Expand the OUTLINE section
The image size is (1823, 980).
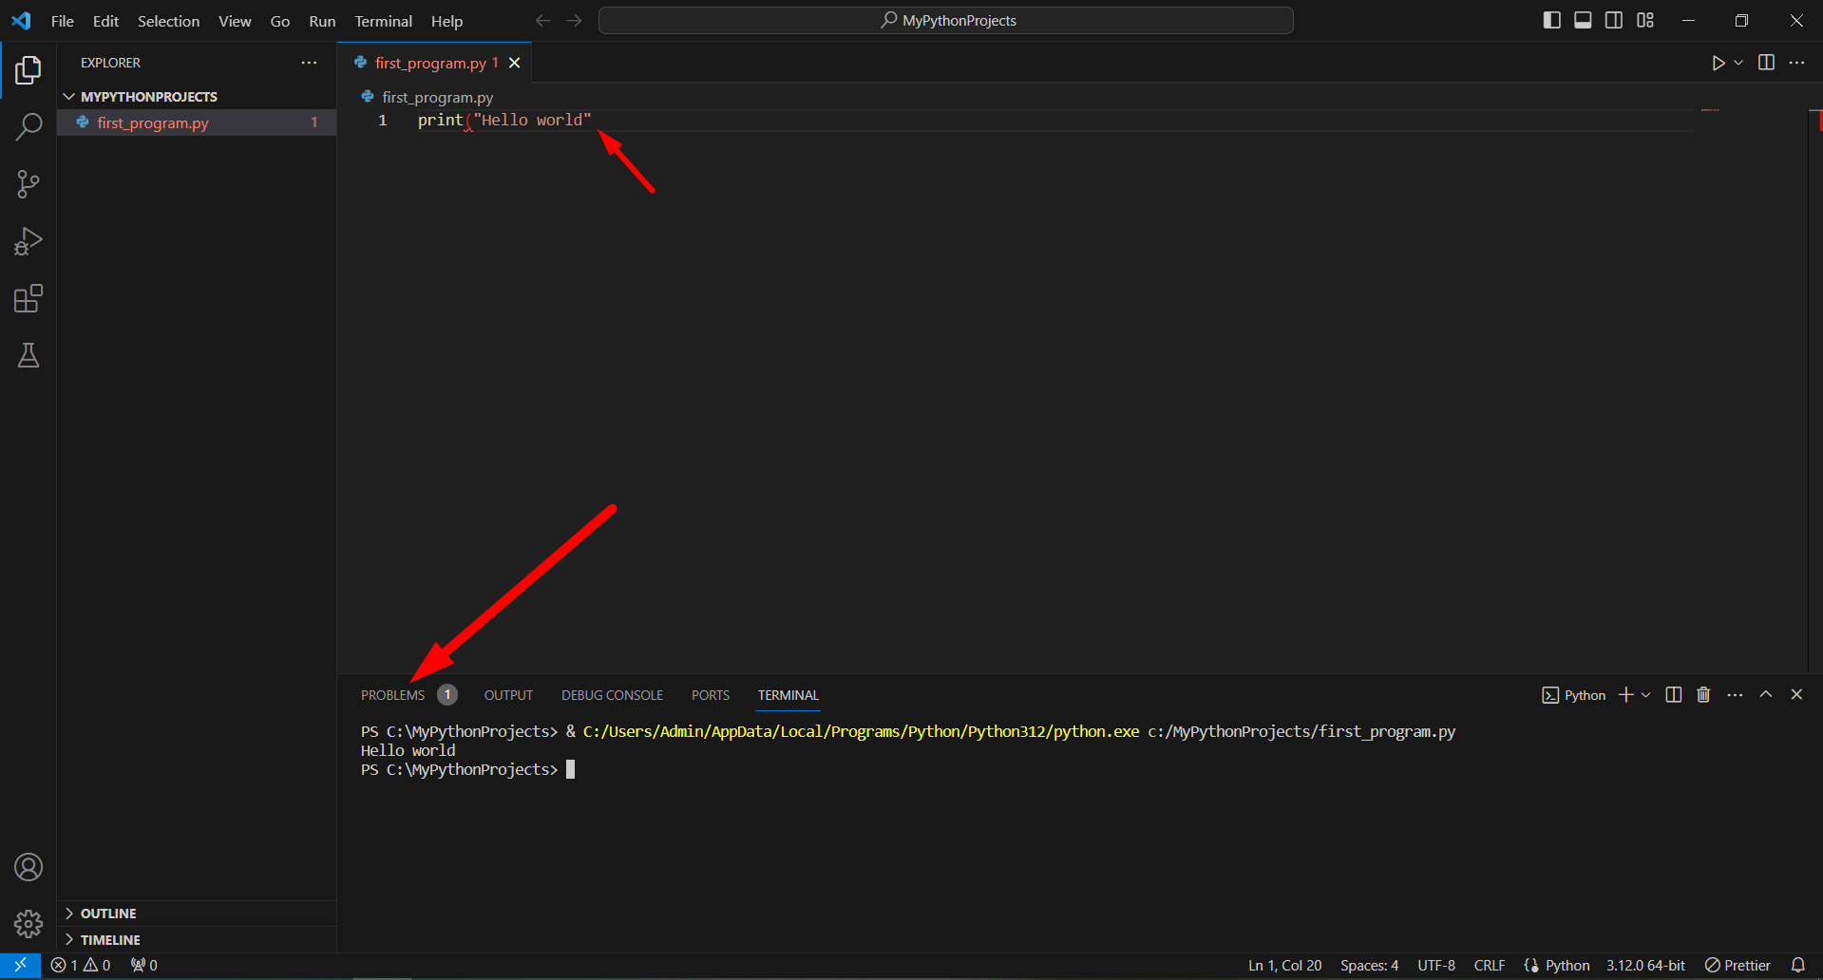pyautogui.click(x=107, y=913)
